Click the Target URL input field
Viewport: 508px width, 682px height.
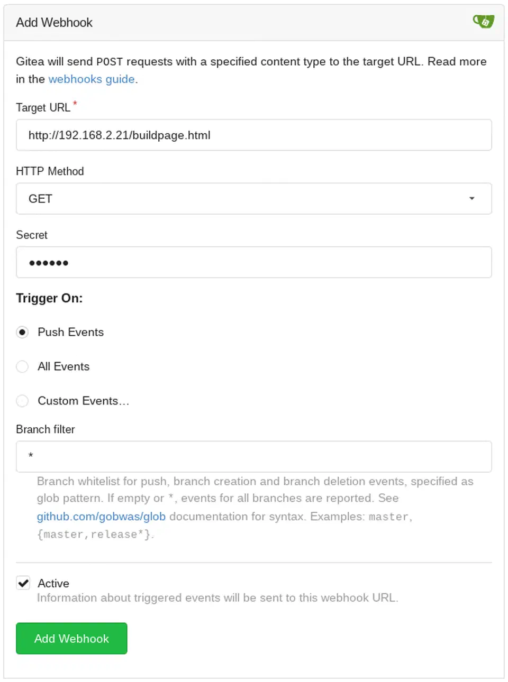(254, 135)
